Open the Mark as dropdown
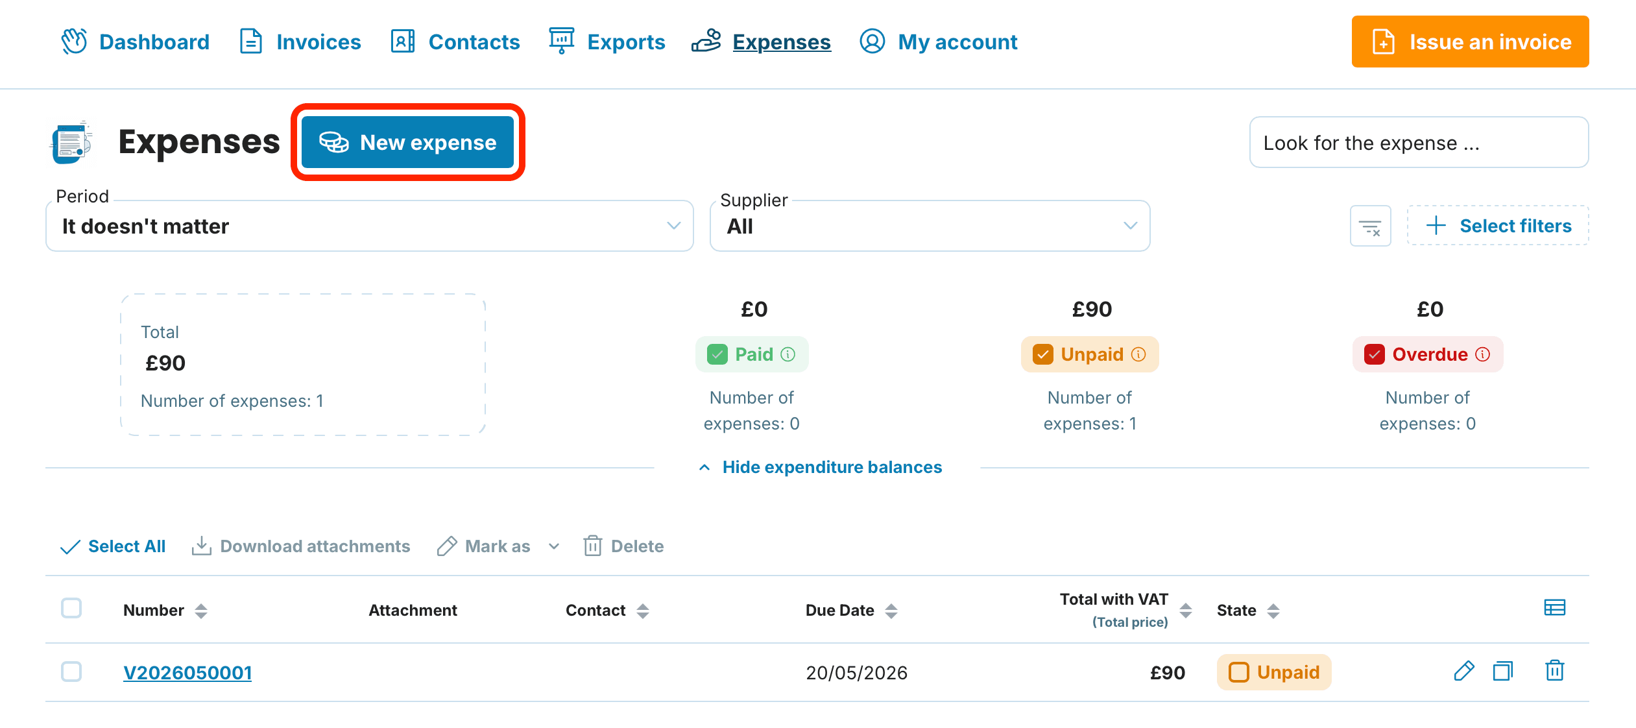 pyautogui.click(x=498, y=546)
